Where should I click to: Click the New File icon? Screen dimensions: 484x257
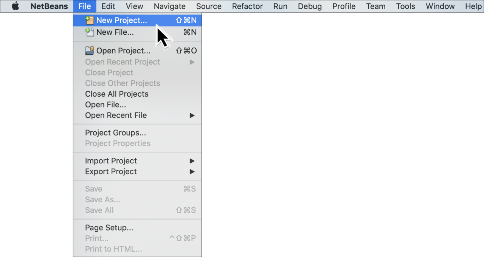89,32
